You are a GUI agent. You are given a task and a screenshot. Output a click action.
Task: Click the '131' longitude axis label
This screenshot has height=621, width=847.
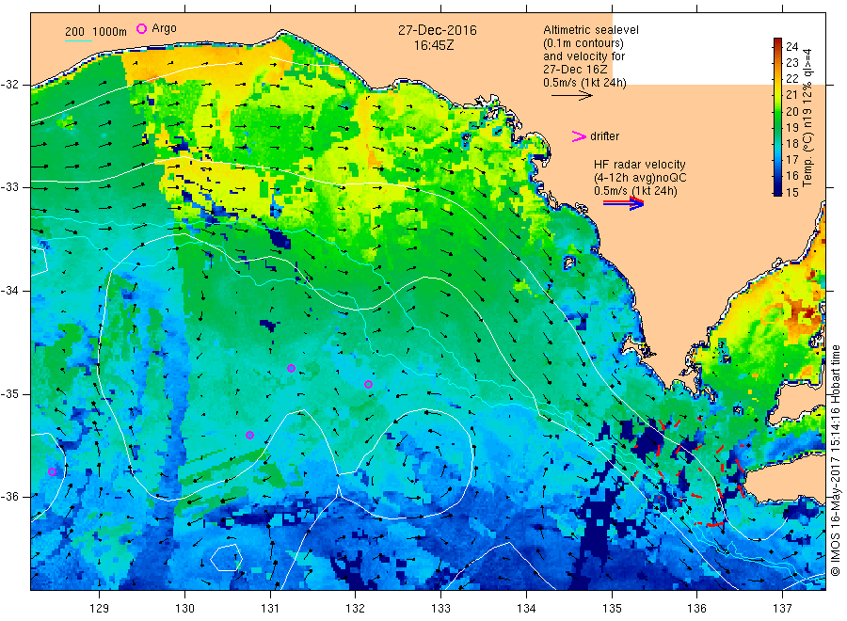(270, 609)
